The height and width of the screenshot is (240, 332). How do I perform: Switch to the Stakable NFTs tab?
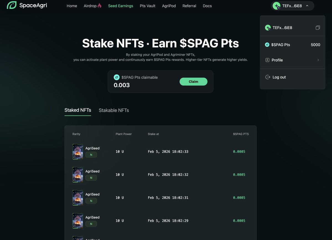pyautogui.click(x=114, y=110)
